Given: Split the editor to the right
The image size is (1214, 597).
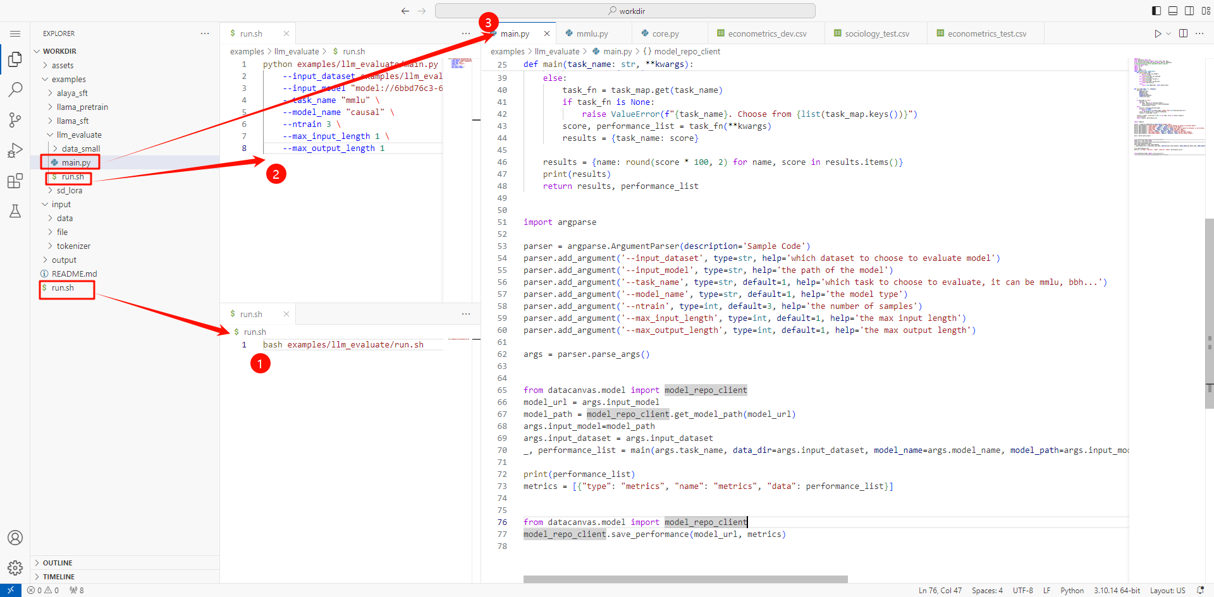Looking at the screenshot, I should 1183,33.
